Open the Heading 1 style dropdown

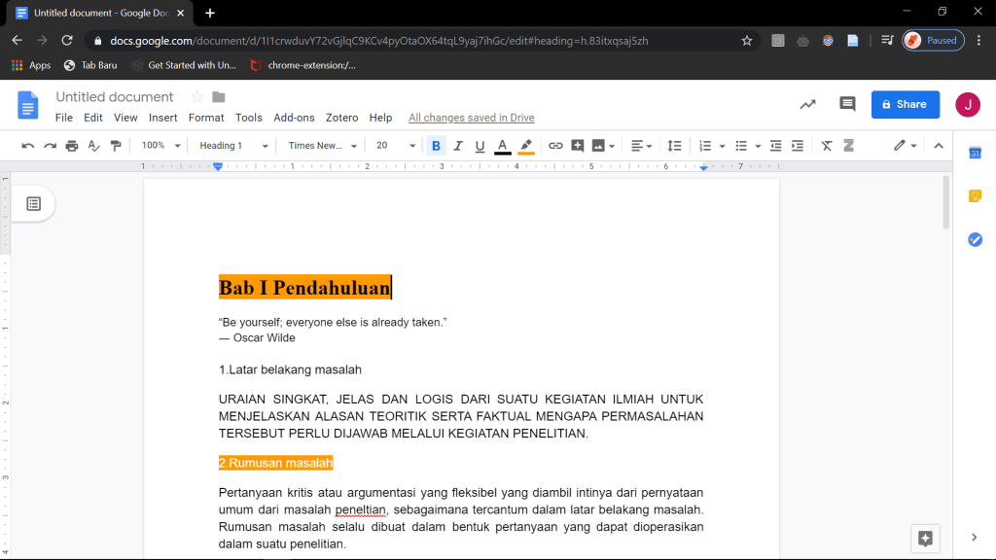point(233,146)
